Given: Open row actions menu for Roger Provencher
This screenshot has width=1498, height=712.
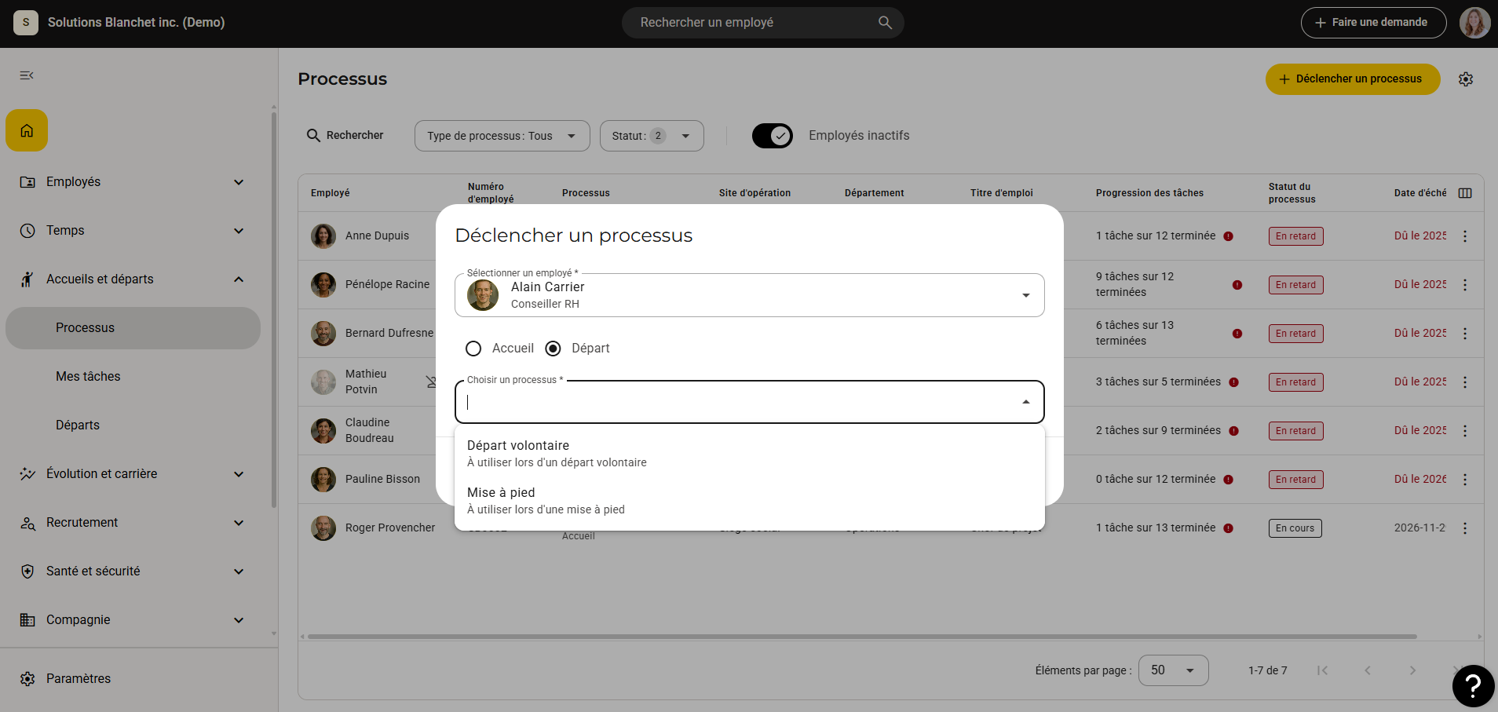Looking at the screenshot, I should click(1465, 528).
